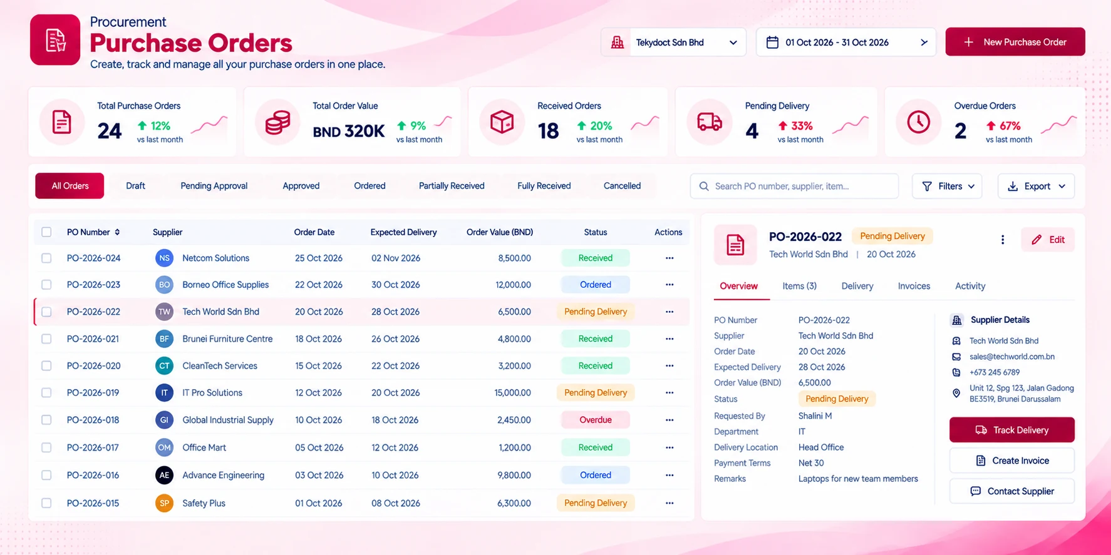Screen dimensions: 1111x555
Task: Click the Create Invoice button
Action: (x=1012, y=461)
